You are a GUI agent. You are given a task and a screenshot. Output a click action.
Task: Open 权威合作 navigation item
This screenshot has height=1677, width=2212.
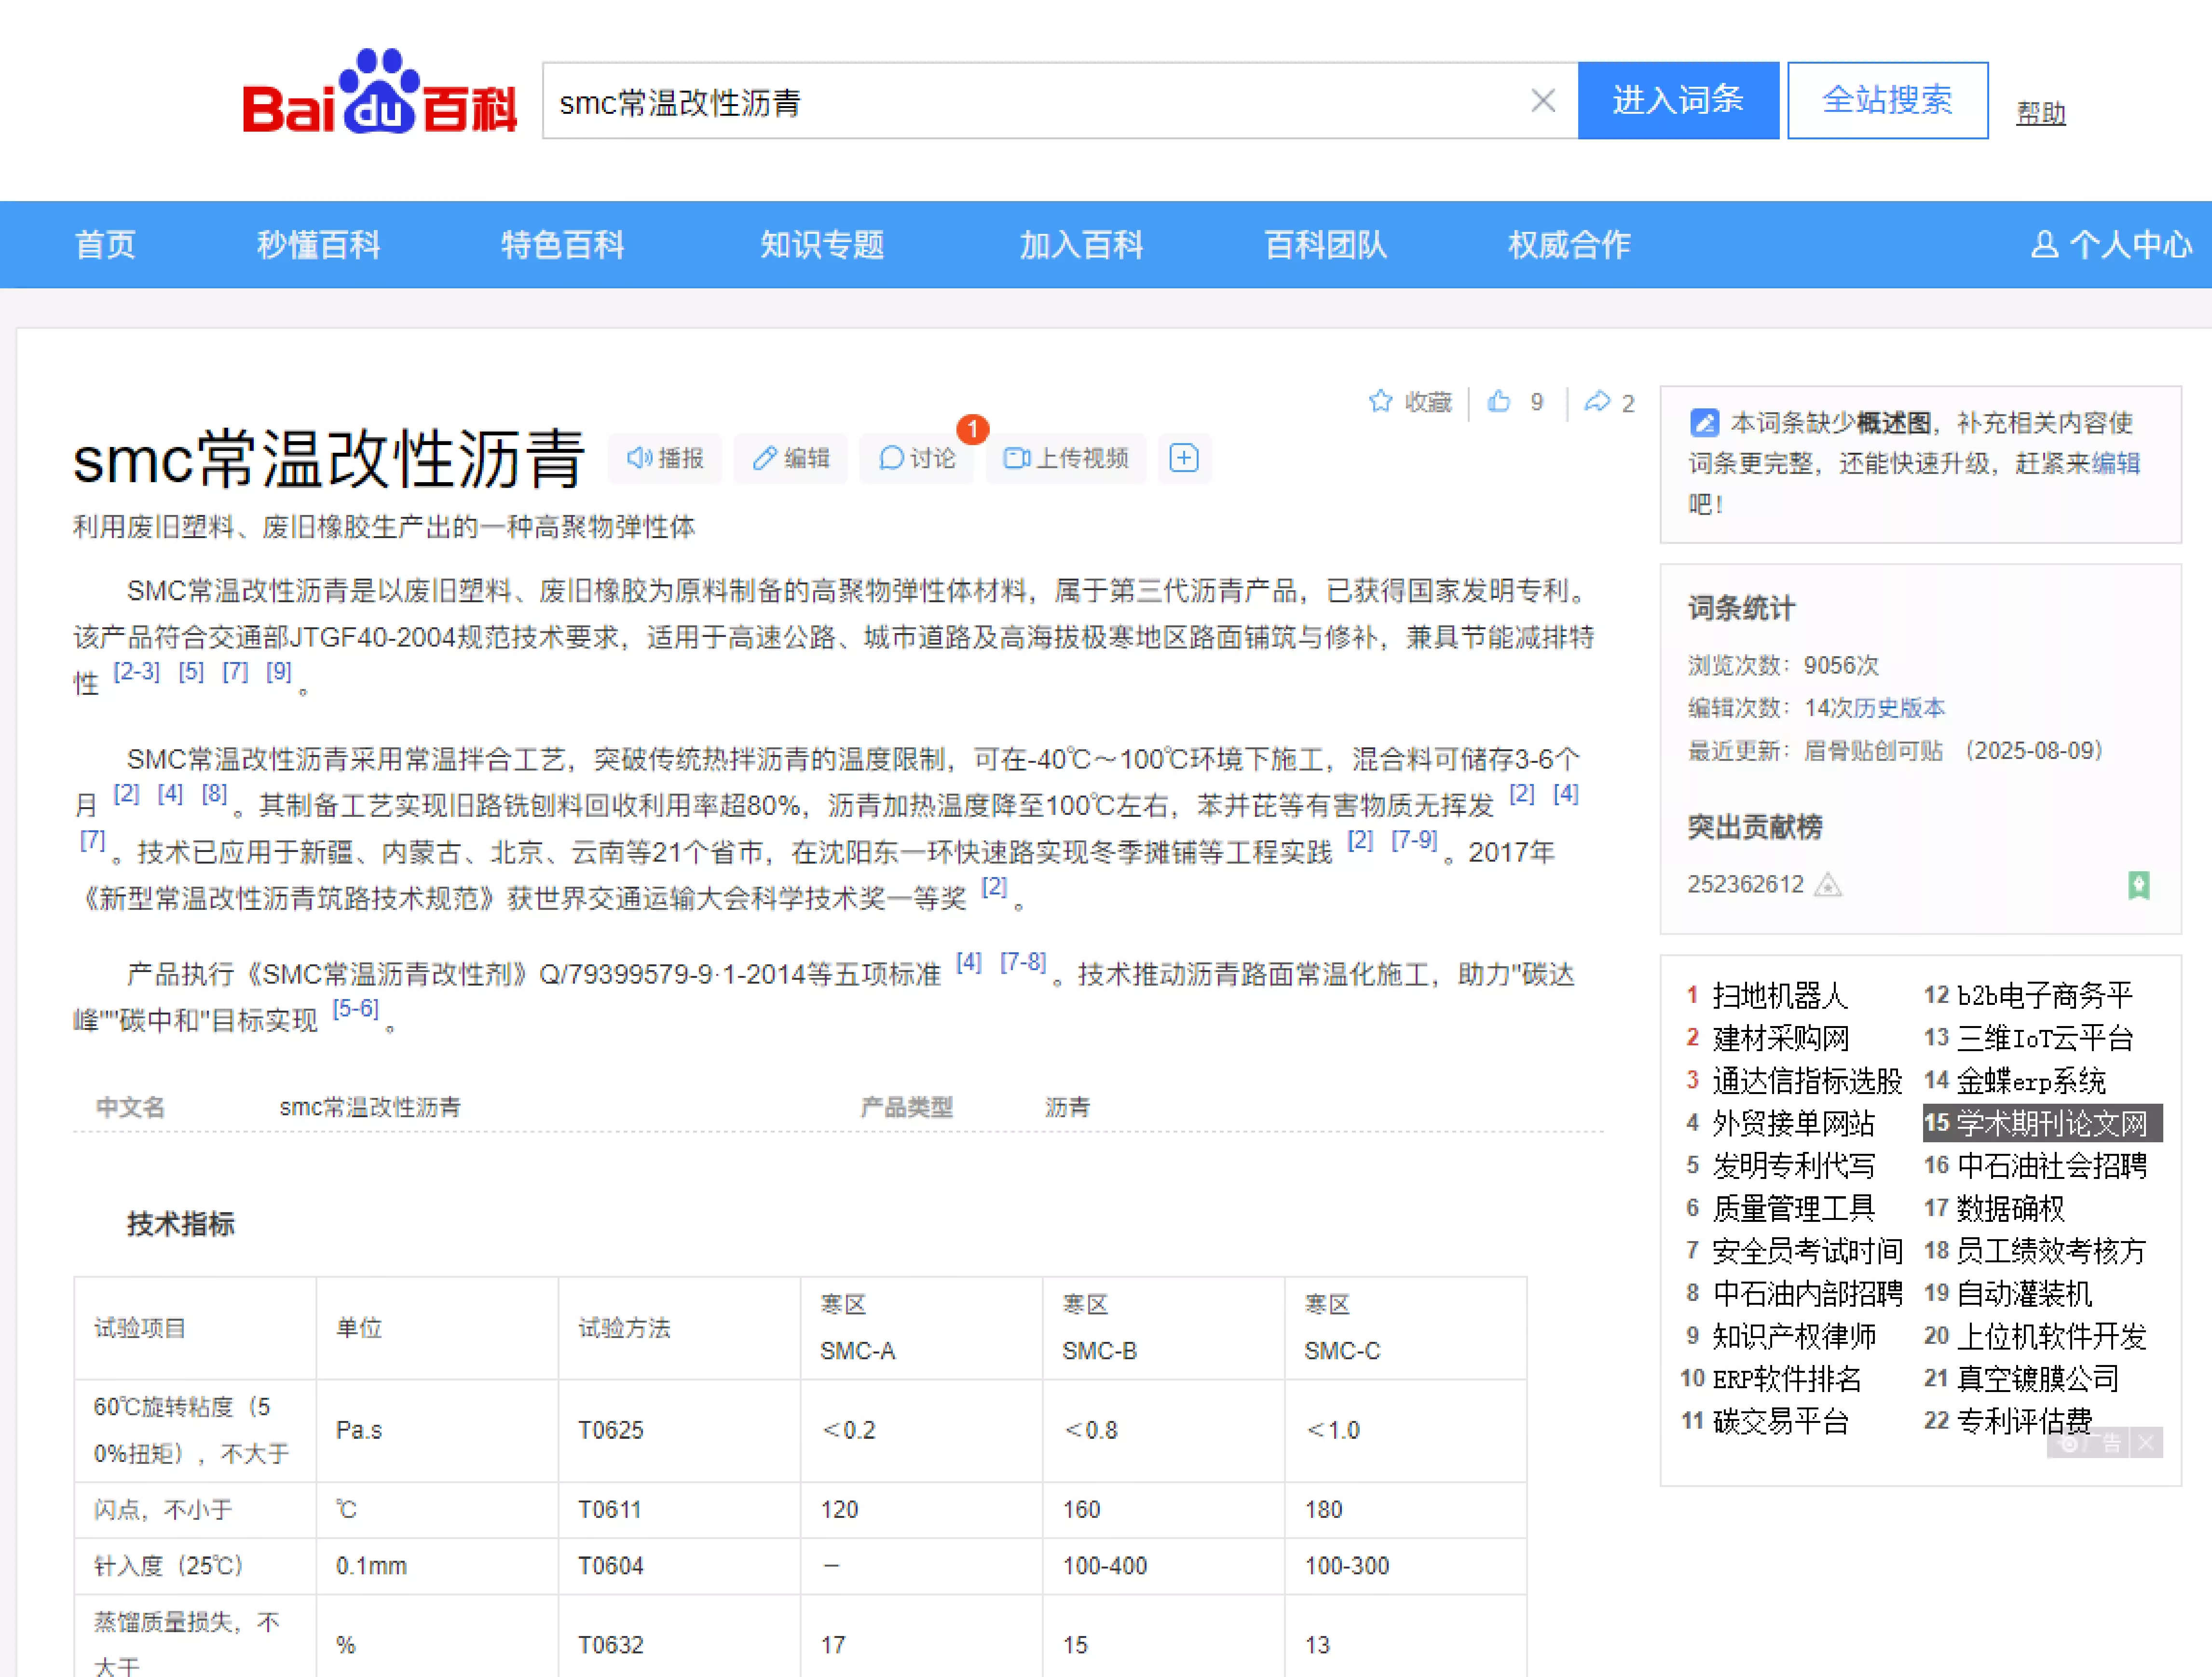1569,245
